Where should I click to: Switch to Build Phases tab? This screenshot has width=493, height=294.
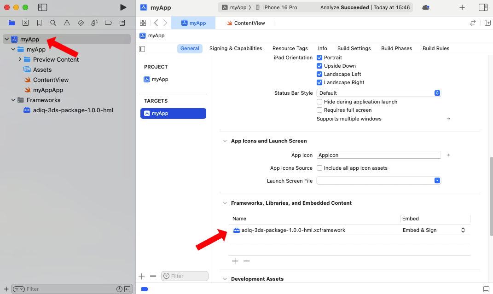[396, 48]
